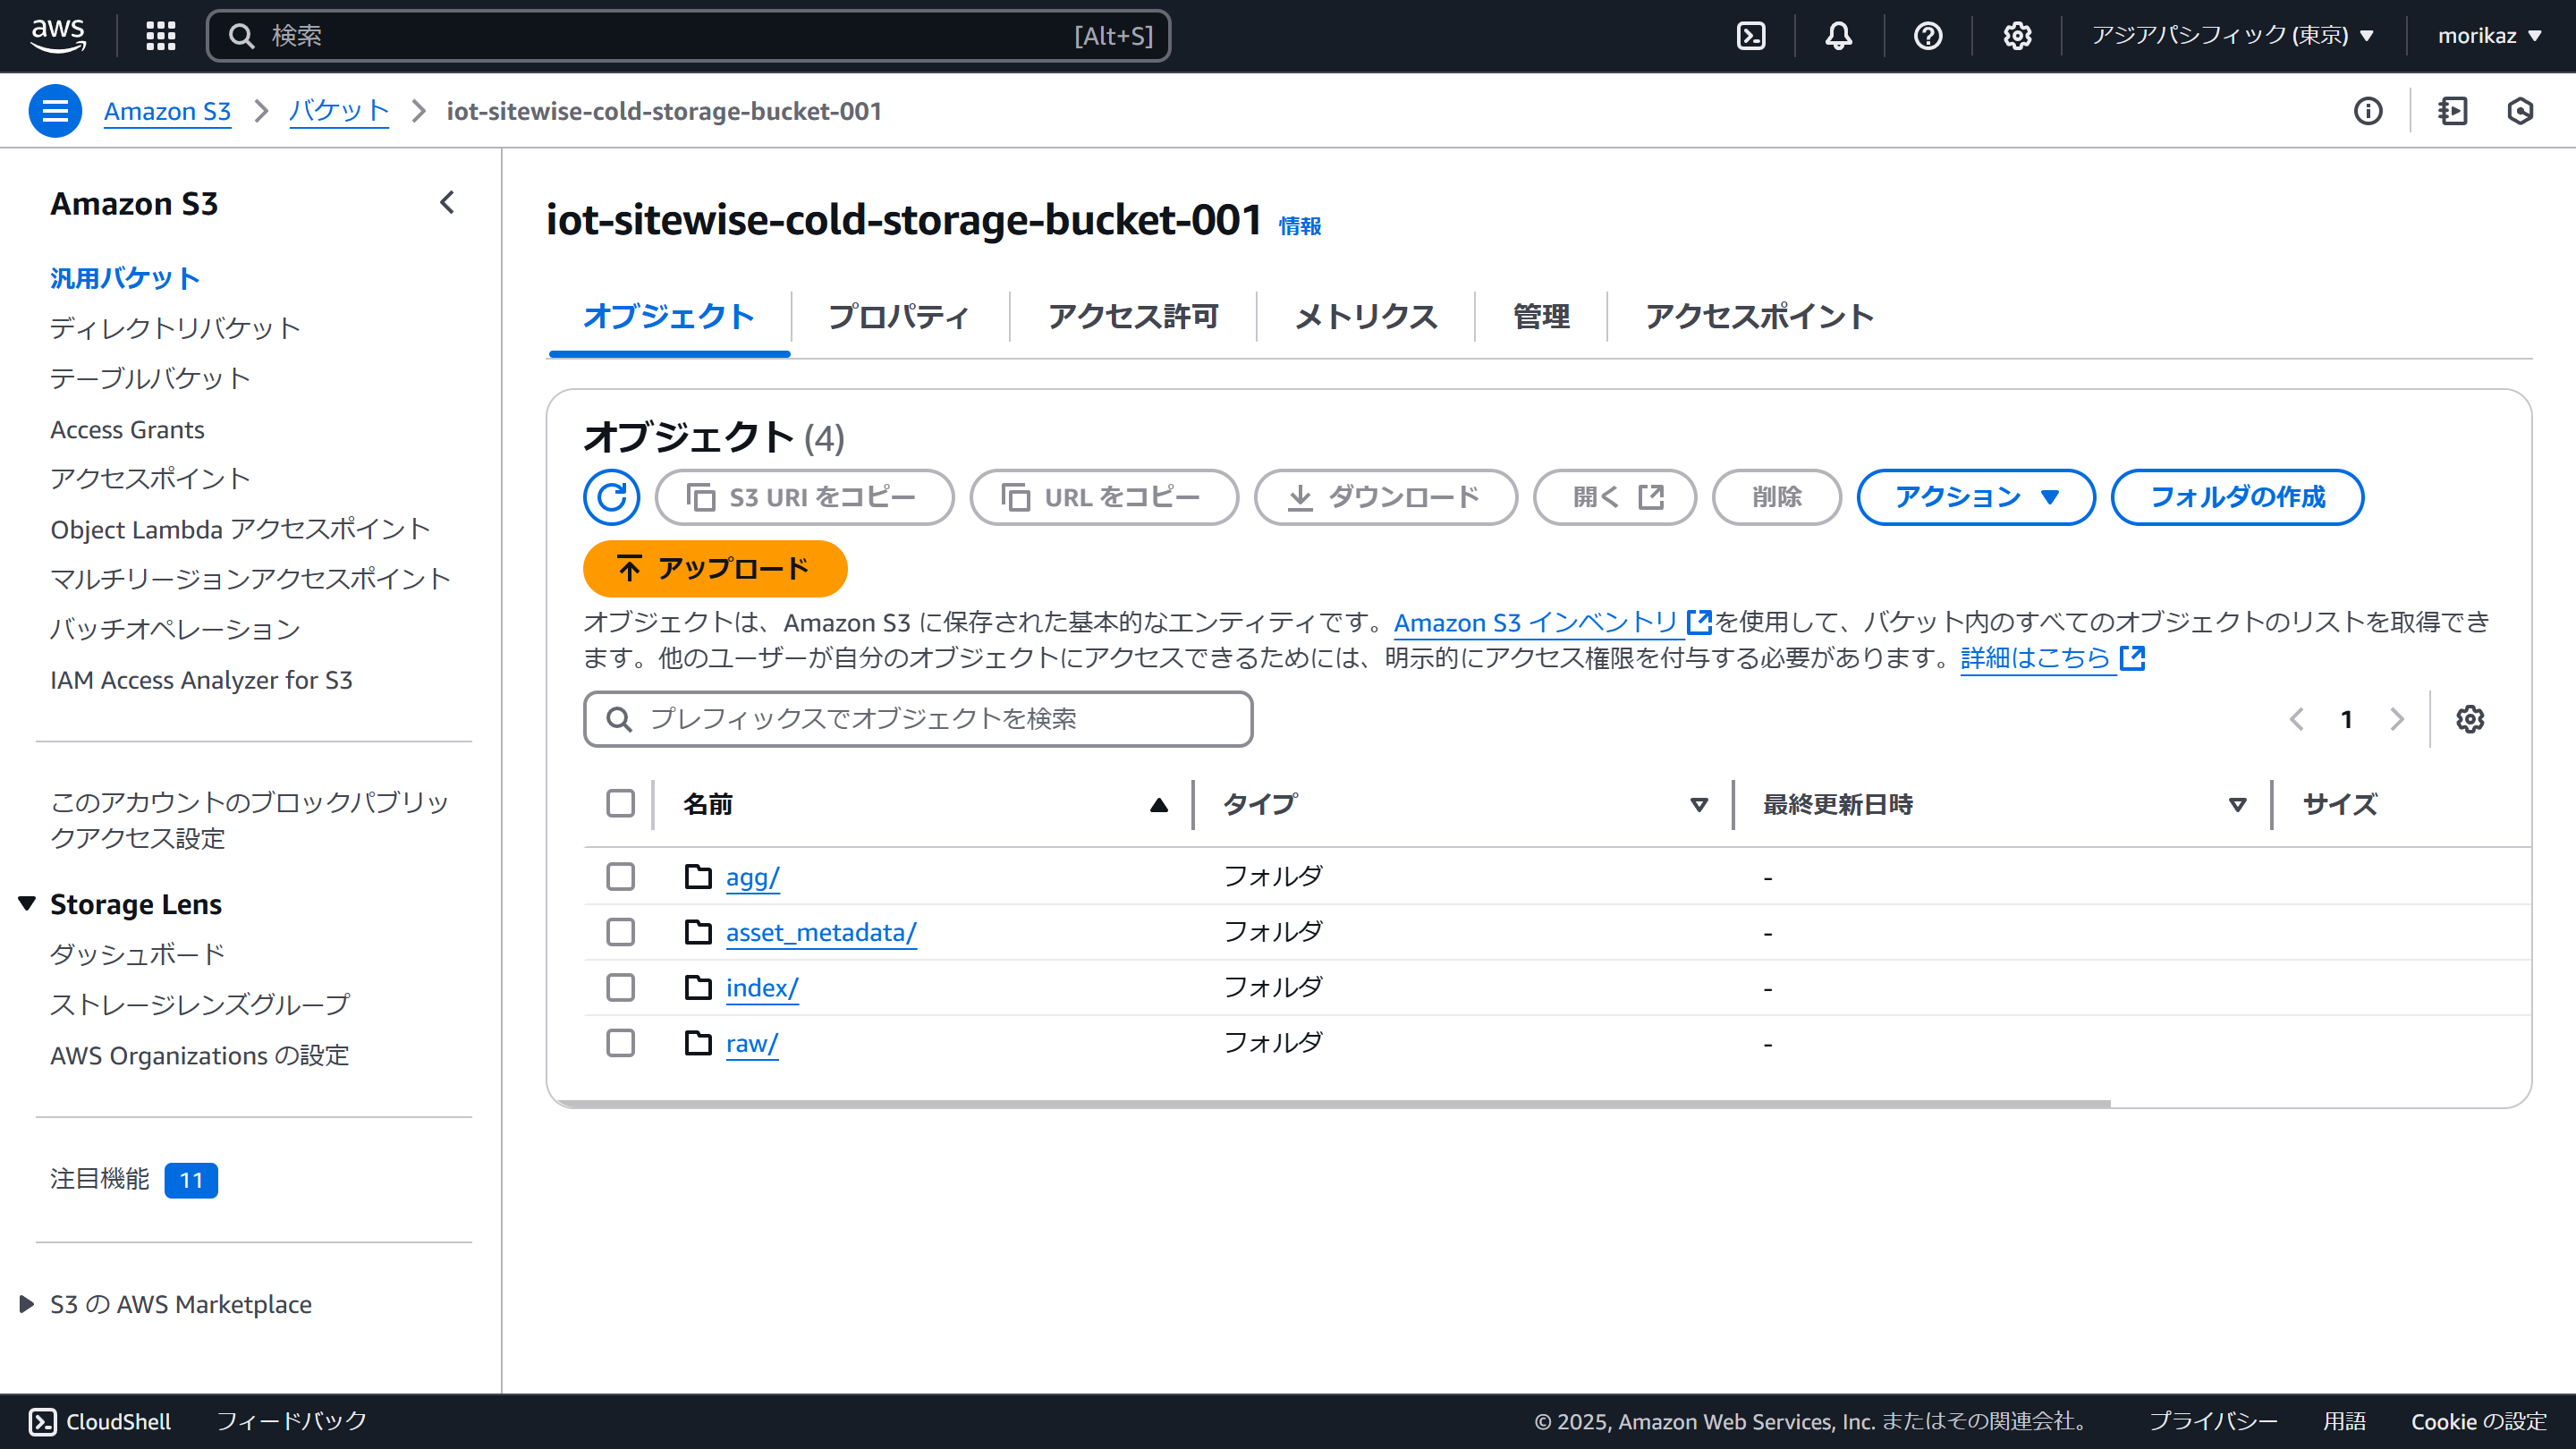Image resolution: width=2576 pixels, height=1449 pixels.
Task: Click the refresh objects icon button
Action: (x=611, y=497)
